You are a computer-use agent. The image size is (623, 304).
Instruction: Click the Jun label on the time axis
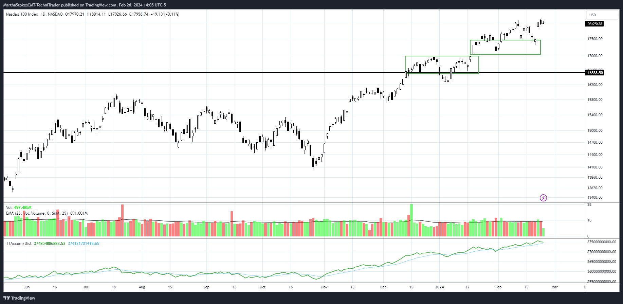tap(27, 287)
